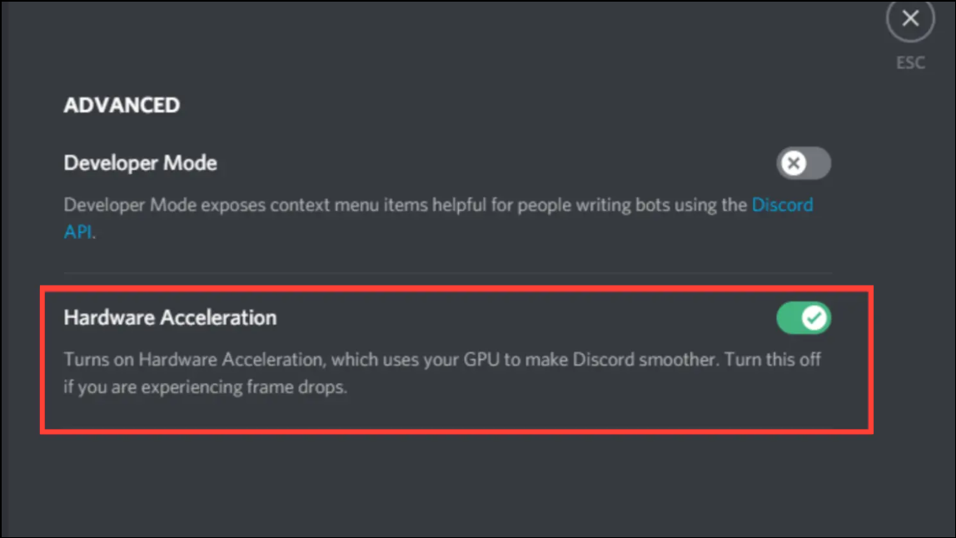956x538 pixels.
Task: Click the ESC label under the close button
Action: (910, 63)
